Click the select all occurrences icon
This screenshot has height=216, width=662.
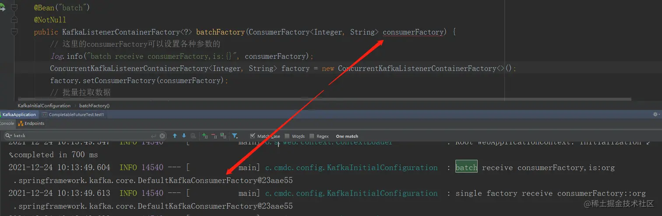point(223,136)
